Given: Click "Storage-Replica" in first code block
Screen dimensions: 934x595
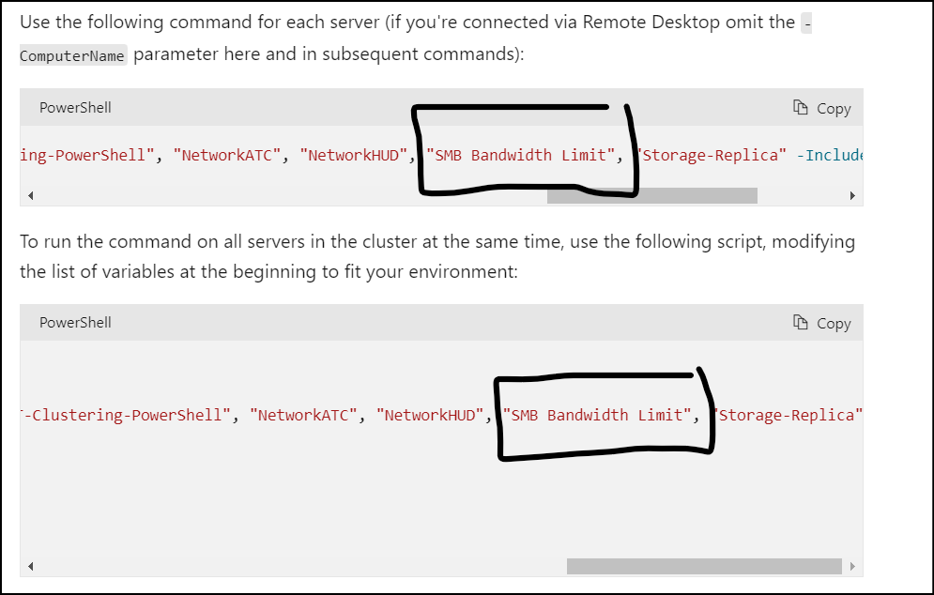Looking at the screenshot, I should point(712,156).
